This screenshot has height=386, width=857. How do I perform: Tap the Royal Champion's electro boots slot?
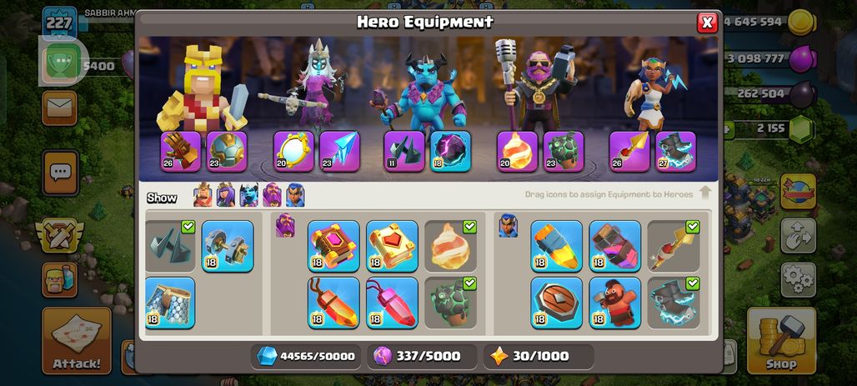pos(675,152)
